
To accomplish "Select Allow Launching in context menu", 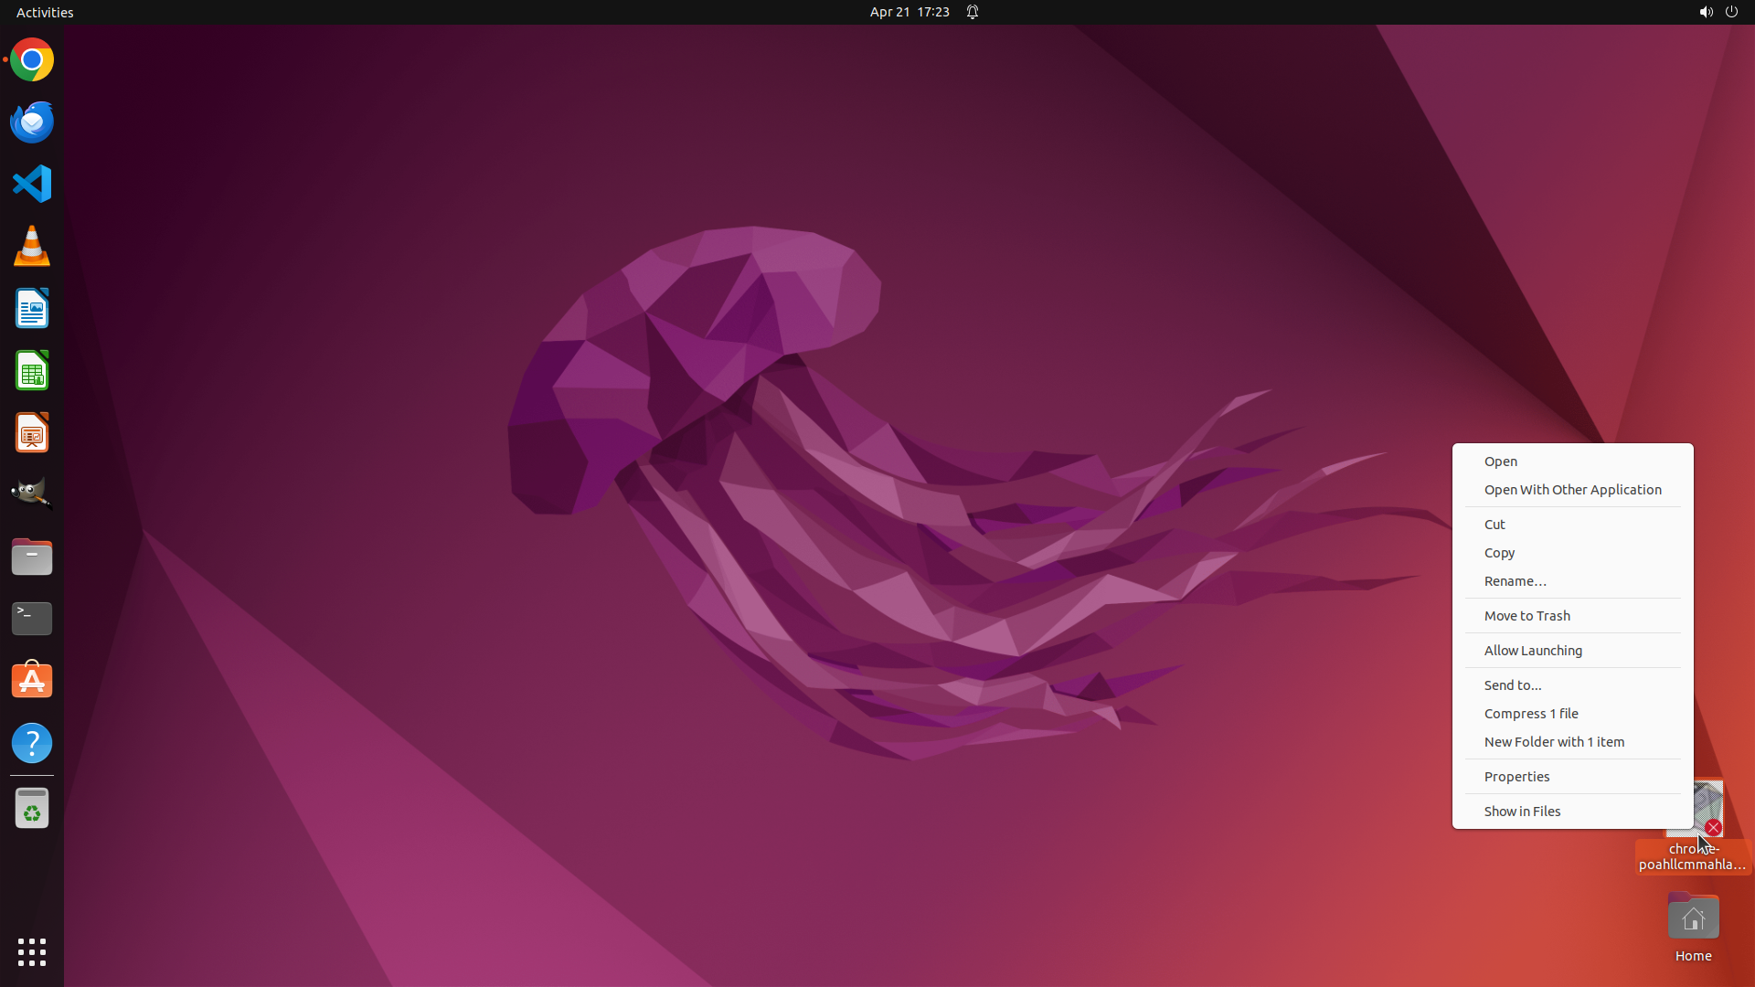I will tap(1533, 651).
